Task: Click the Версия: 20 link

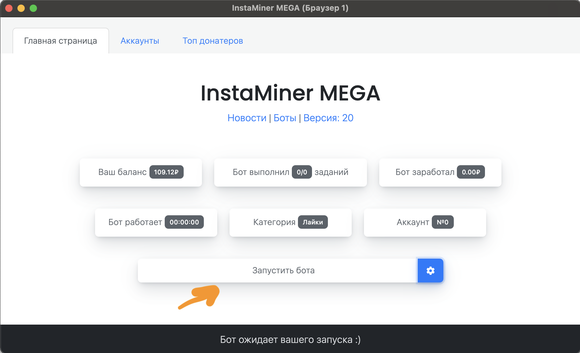Action: pos(328,118)
